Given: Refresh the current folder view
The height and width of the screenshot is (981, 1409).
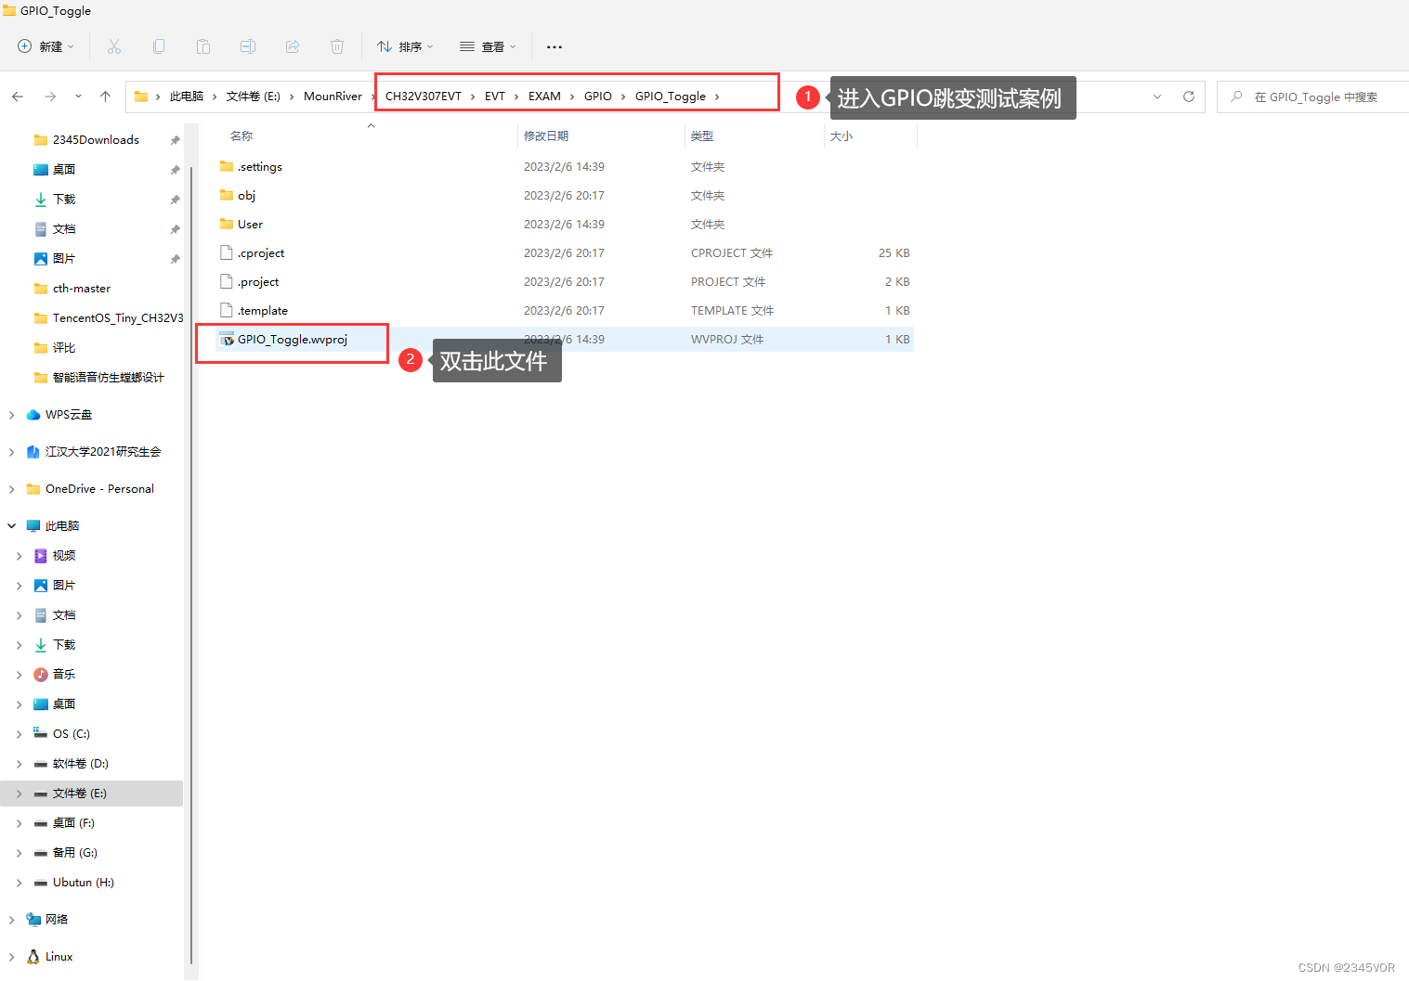Looking at the screenshot, I should click(1188, 97).
